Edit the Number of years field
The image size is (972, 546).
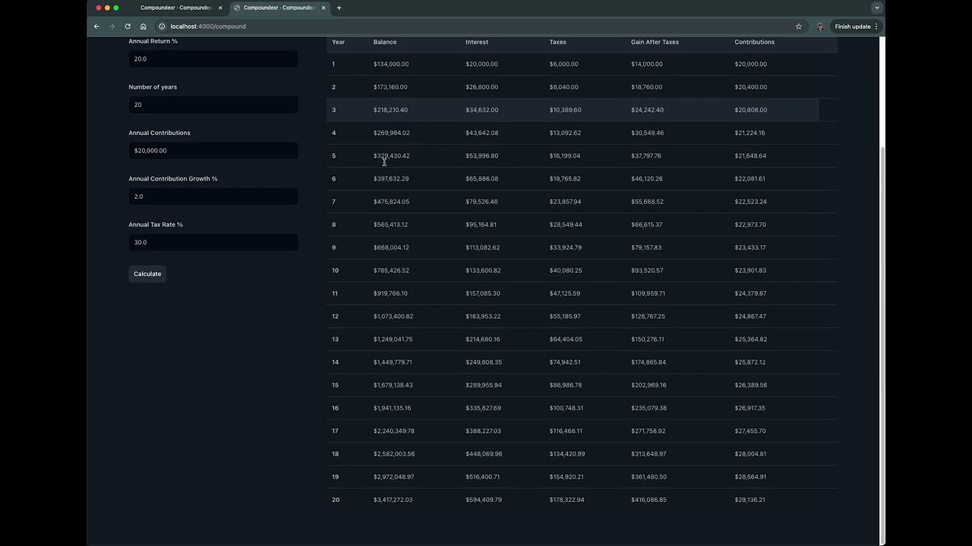pos(213,105)
